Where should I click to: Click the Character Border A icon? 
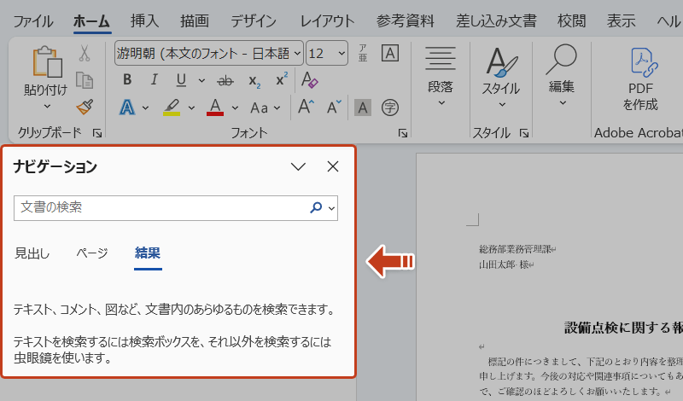pos(390,53)
